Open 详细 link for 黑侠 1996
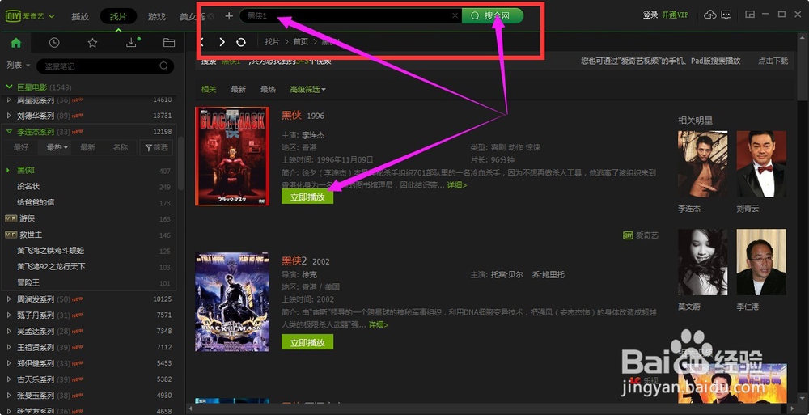This screenshot has height=415, width=809. [x=456, y=184]
